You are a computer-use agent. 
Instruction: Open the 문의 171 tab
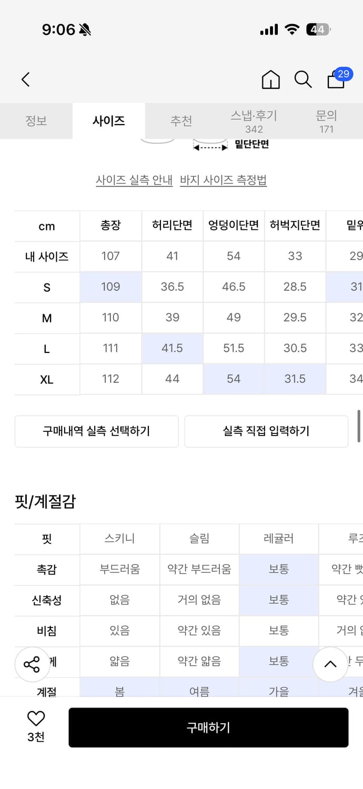coord(326,121)
